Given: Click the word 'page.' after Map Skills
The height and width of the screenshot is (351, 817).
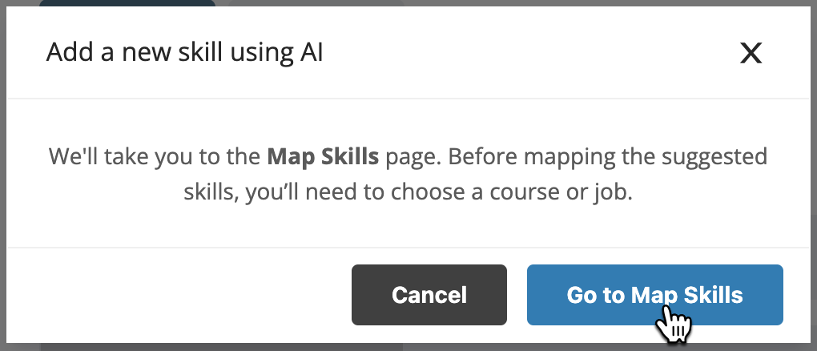Looking at the screenshot, I should (414, 158).
